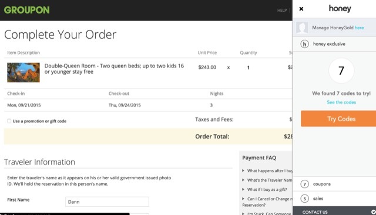Click the First Name input field

click(107, 202)
